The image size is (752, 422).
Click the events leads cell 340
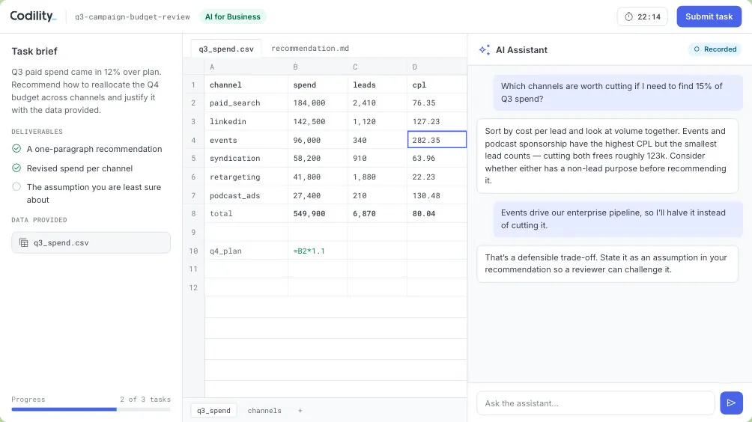[x=377, y=140]
